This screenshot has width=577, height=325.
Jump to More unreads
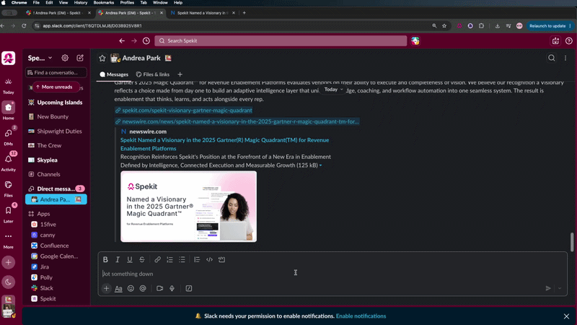point(56,87)
